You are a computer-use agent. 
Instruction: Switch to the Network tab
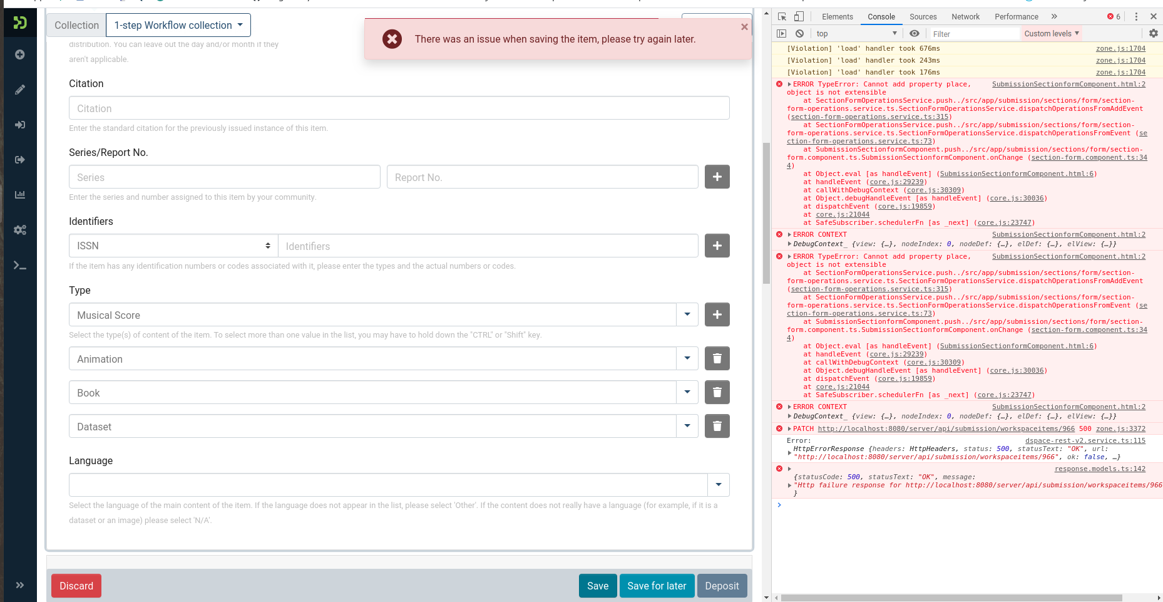(x=966, y=17)
